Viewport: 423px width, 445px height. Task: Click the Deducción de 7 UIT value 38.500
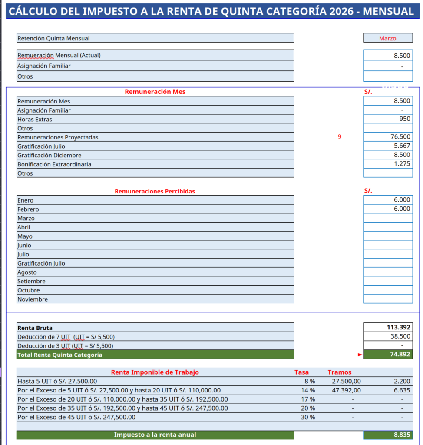(387, 336)
